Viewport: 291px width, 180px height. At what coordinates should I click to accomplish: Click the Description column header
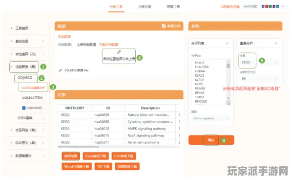(x=150, y=108)
